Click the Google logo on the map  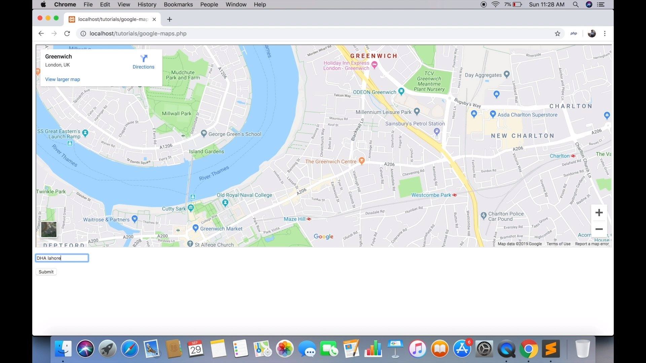click(324, 237)
